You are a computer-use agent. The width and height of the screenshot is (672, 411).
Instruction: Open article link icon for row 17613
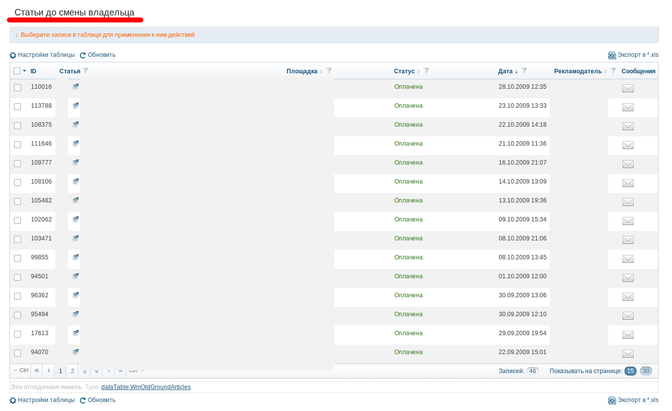tap(75, 333)
